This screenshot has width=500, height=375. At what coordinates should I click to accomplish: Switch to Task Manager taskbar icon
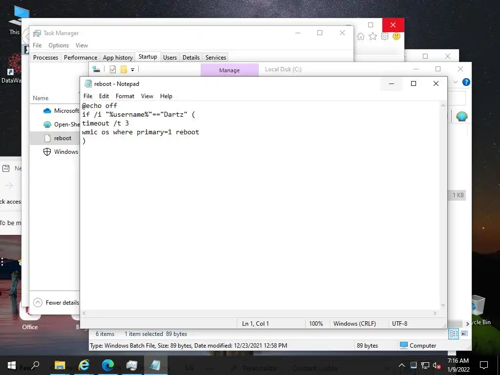click(x=131, y=365)
